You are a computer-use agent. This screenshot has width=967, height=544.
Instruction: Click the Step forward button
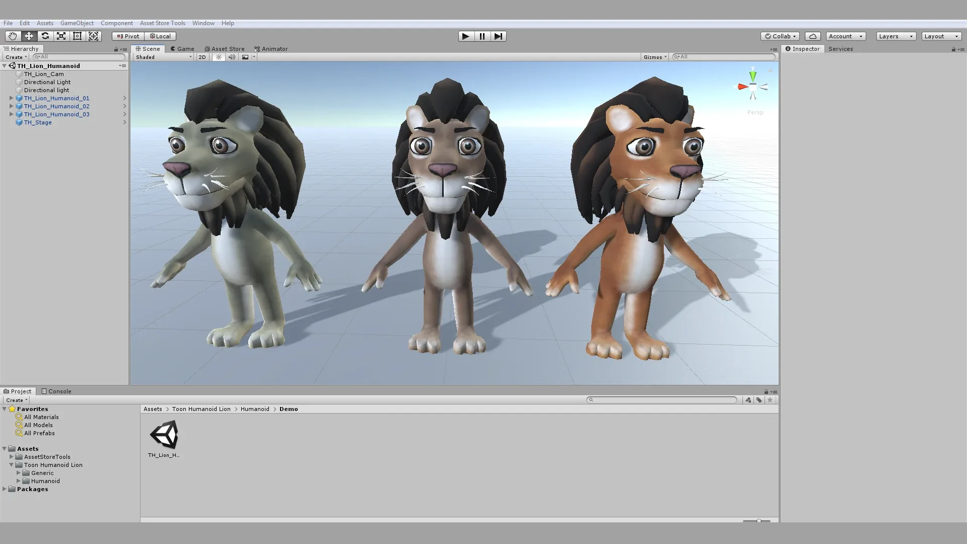tap(498, 36)
